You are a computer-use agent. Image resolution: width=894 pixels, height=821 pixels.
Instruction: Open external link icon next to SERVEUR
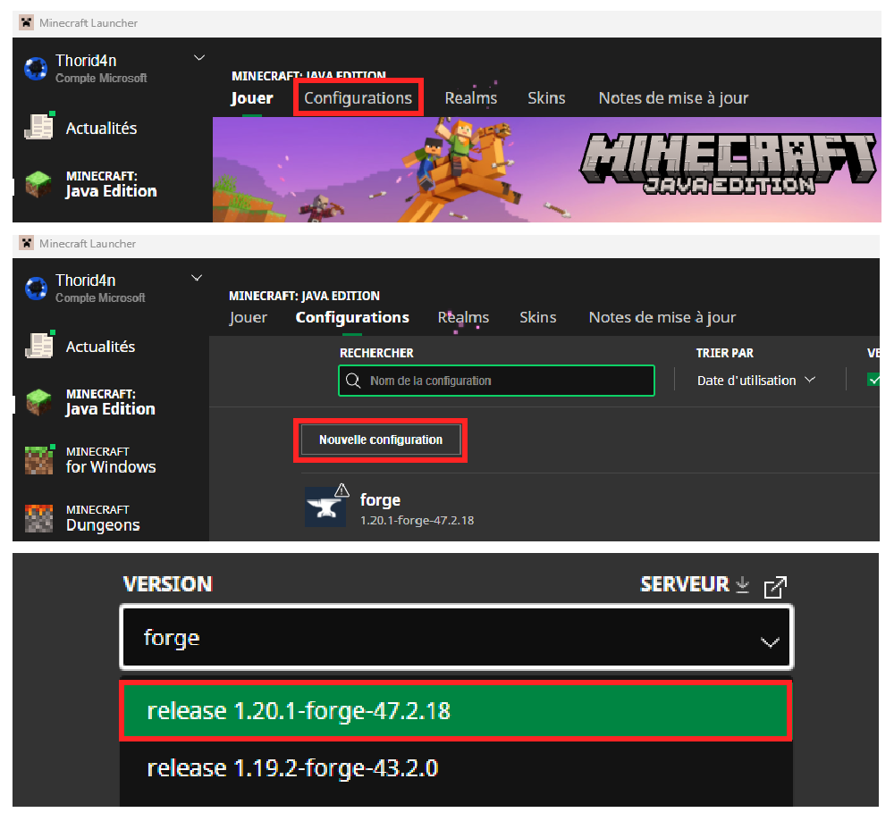click(x=775, y=587)
